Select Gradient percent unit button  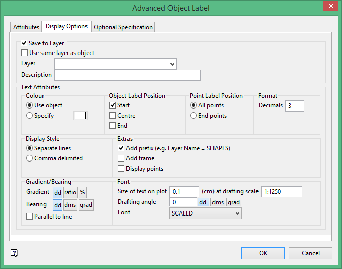click(82, 192)
